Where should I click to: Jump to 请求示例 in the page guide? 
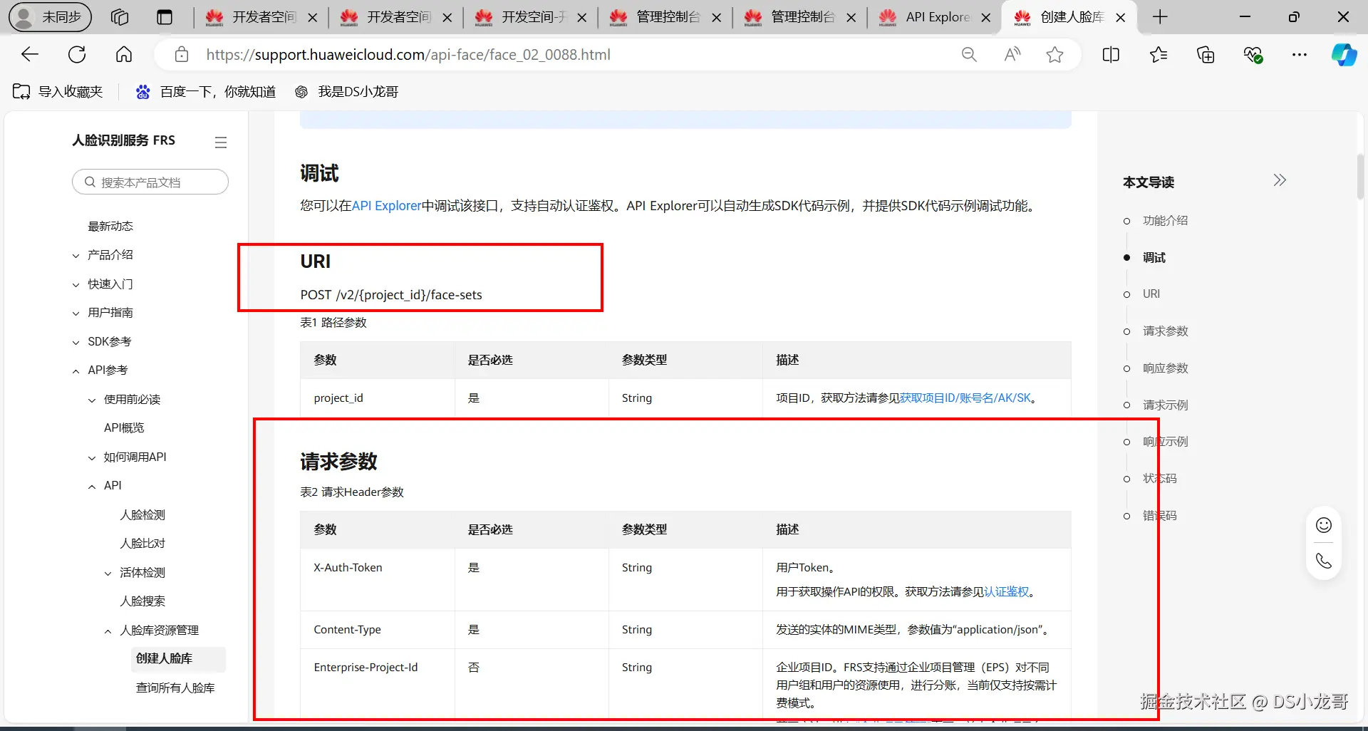click(x=1166, y=405)
